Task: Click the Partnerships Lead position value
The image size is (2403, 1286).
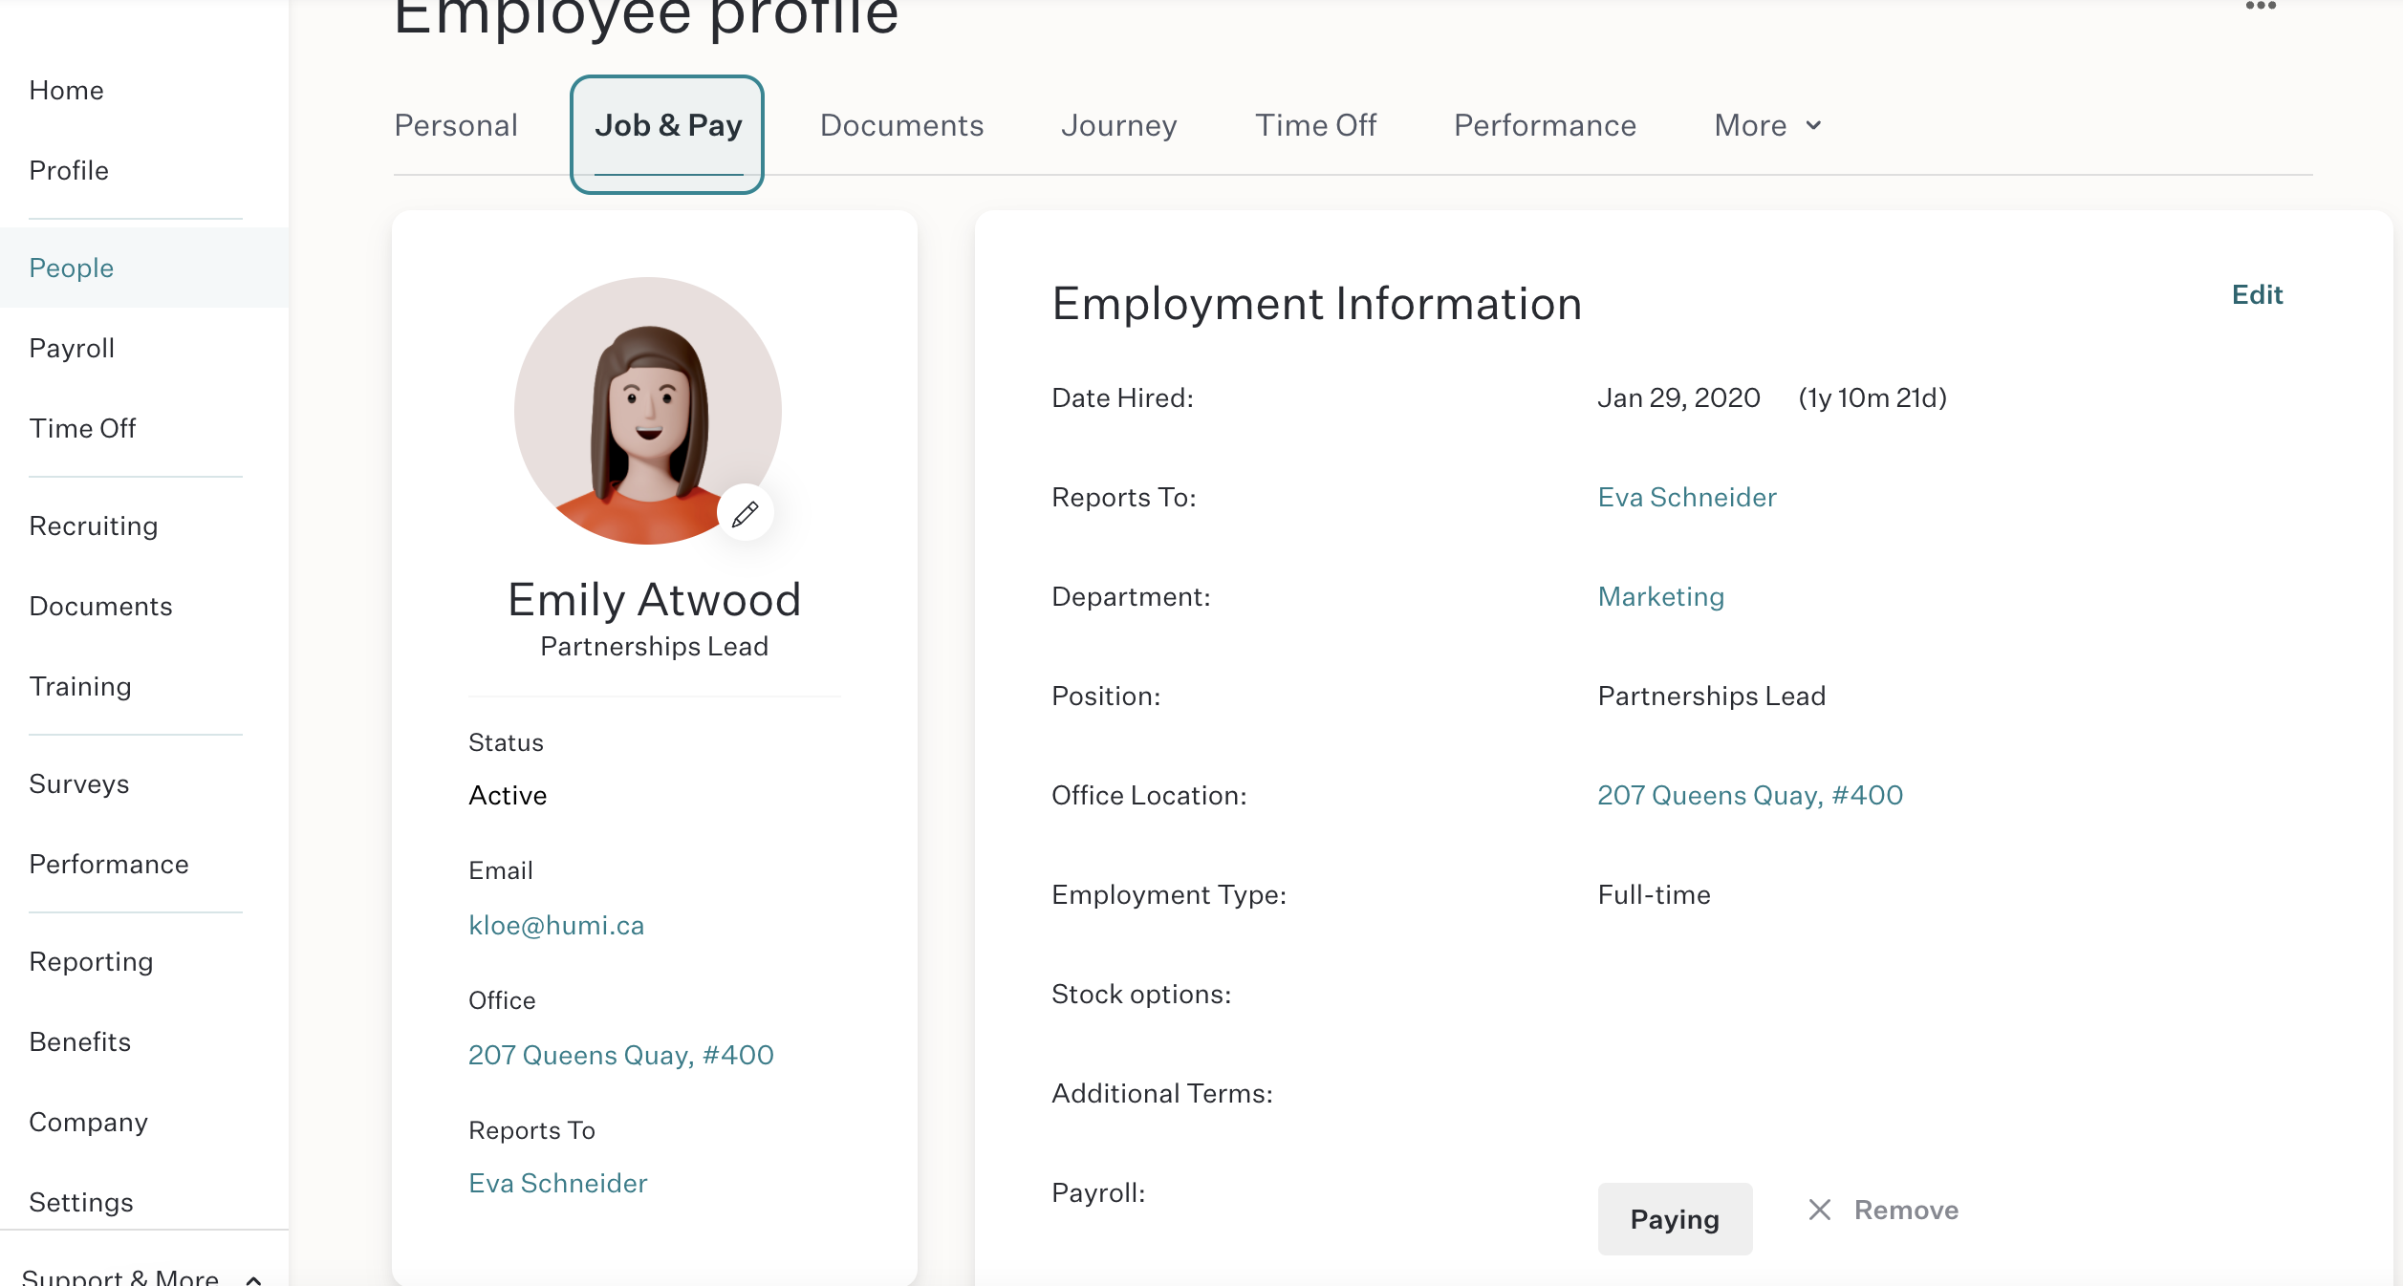Action: tap(1712, 696)
